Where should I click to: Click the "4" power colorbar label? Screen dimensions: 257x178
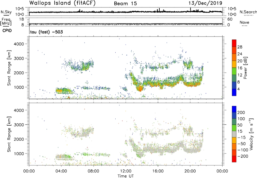point(238,89)
